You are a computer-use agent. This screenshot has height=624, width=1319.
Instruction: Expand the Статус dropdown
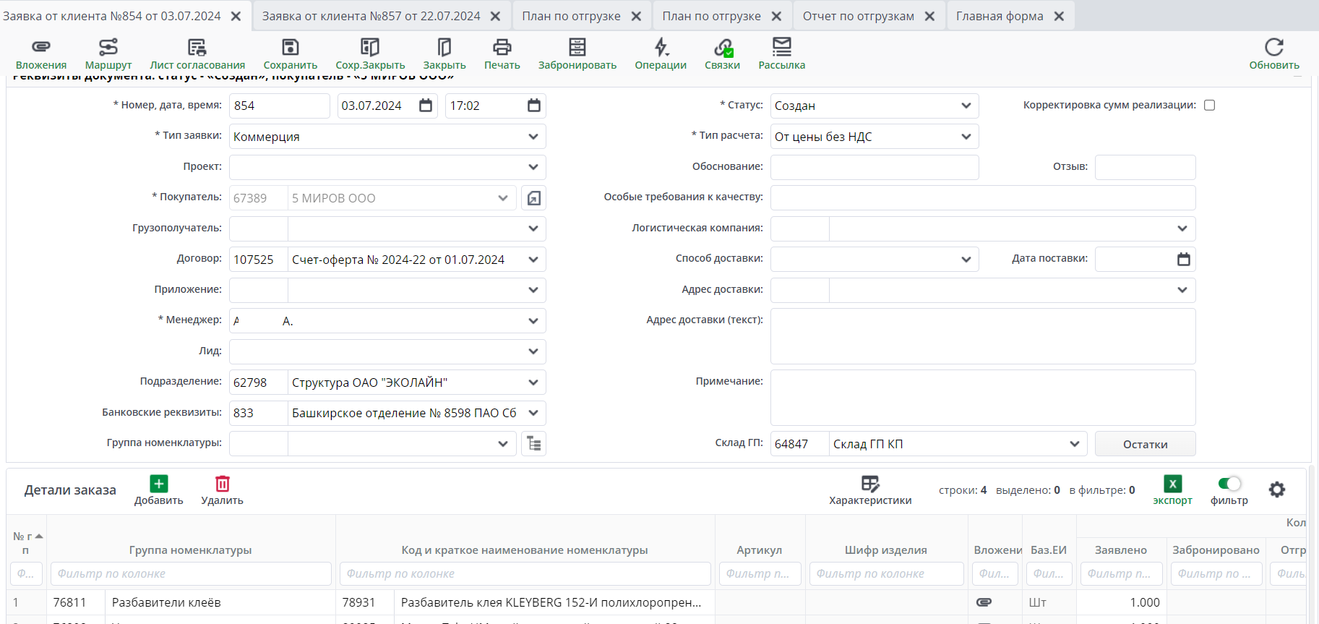point(966,106)
